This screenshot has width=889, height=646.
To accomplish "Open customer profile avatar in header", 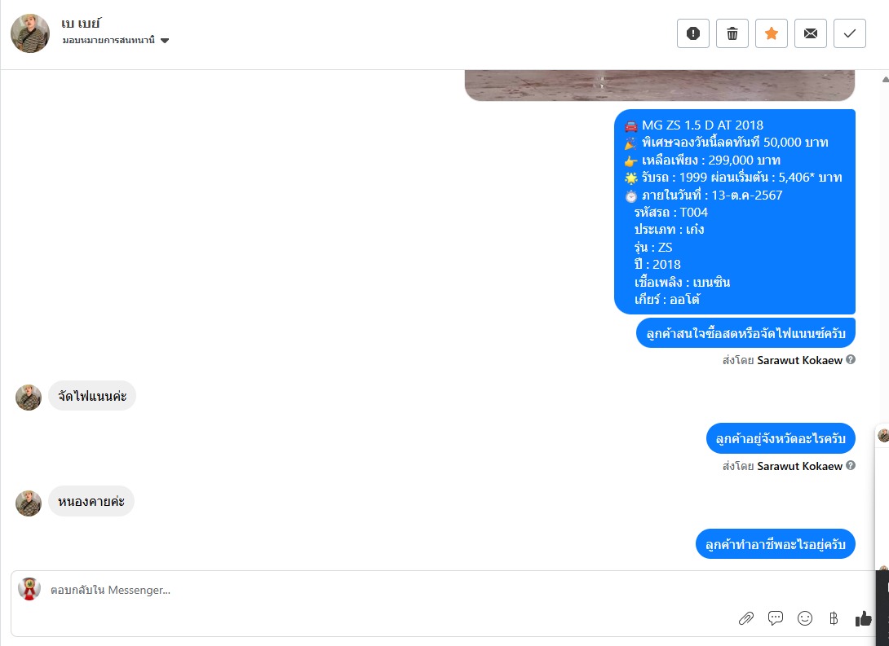I will point(30,33).
